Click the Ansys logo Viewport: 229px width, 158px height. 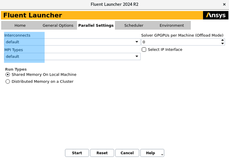coord(216,16)
